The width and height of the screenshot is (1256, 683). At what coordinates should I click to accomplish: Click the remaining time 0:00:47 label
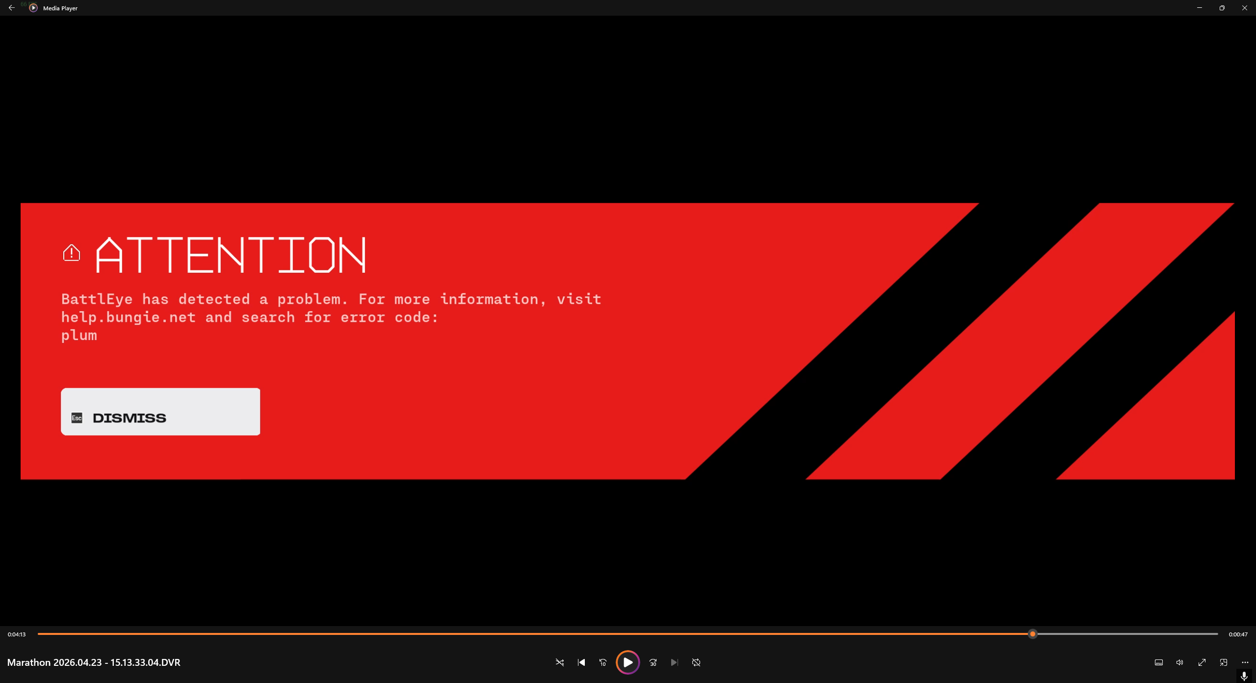(x=1238, y=634)
